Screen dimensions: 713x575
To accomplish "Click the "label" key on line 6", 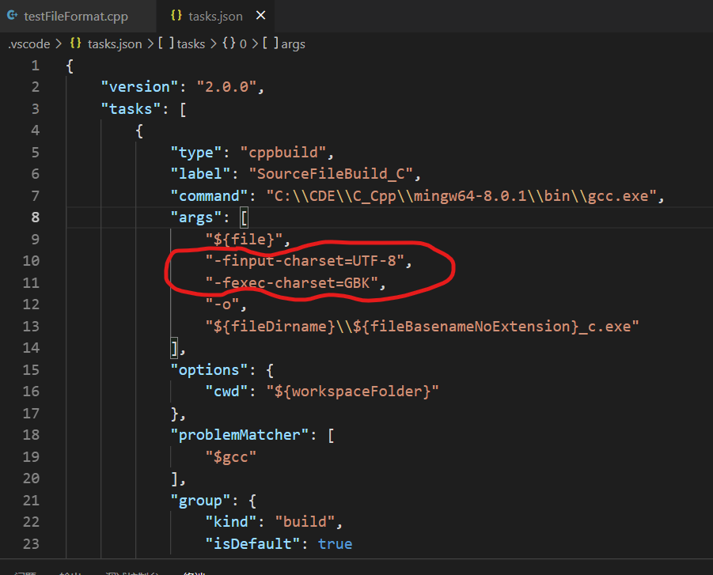I will pyautogui.click(x=200, y=174).
